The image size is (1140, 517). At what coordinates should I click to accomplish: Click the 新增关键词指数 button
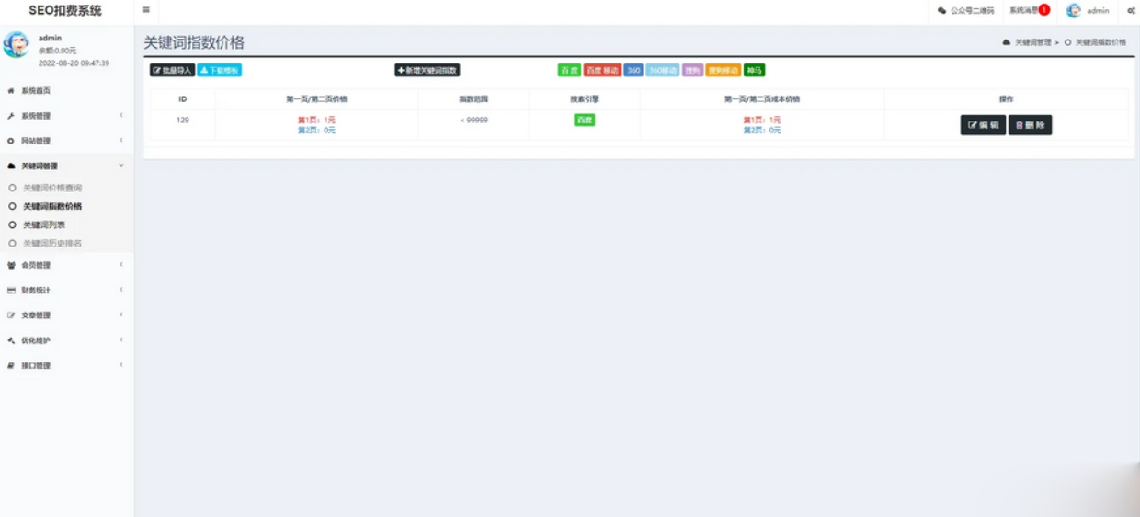pyautogui.click(x=427, y=70)
